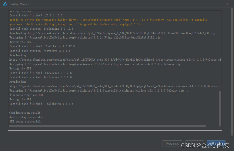Click 'Install task started: Toolchains 3.2.3.6' line
Screen dimensions: 234x151
(41, 77)
